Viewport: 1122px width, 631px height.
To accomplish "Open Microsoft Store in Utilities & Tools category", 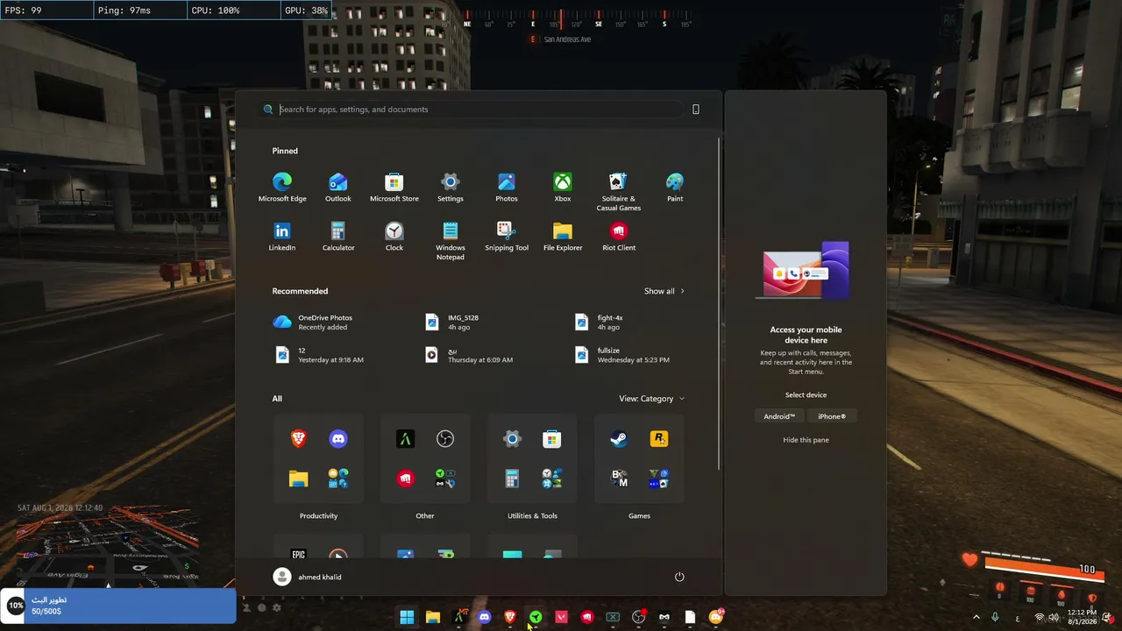I will click(x=552, y=439).
